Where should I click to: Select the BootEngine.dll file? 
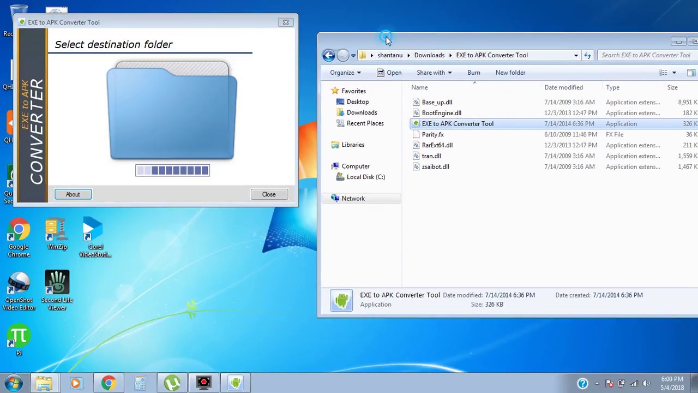pos(441,113)
